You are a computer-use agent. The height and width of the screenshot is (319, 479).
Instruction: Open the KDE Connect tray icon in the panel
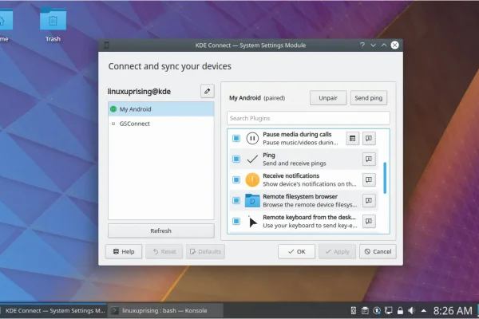(354, 311)
